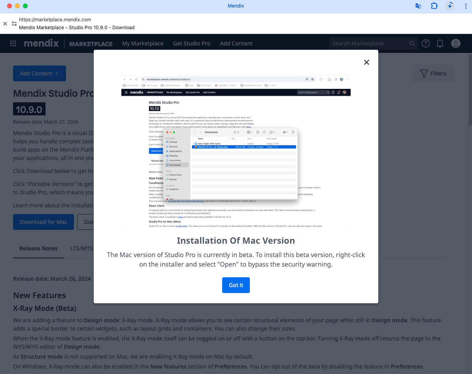This screenshot has width=472, height=374.
Task: Open the extensions puzzle icon
Action: click(x=434, y=6)
